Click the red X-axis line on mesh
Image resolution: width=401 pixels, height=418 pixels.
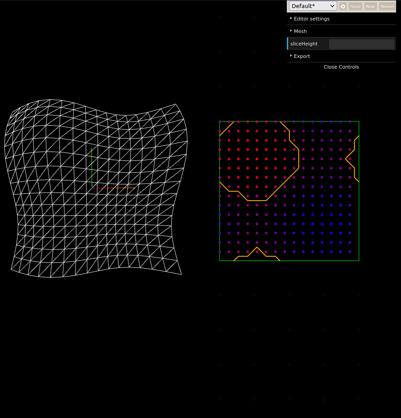point(108,188)
